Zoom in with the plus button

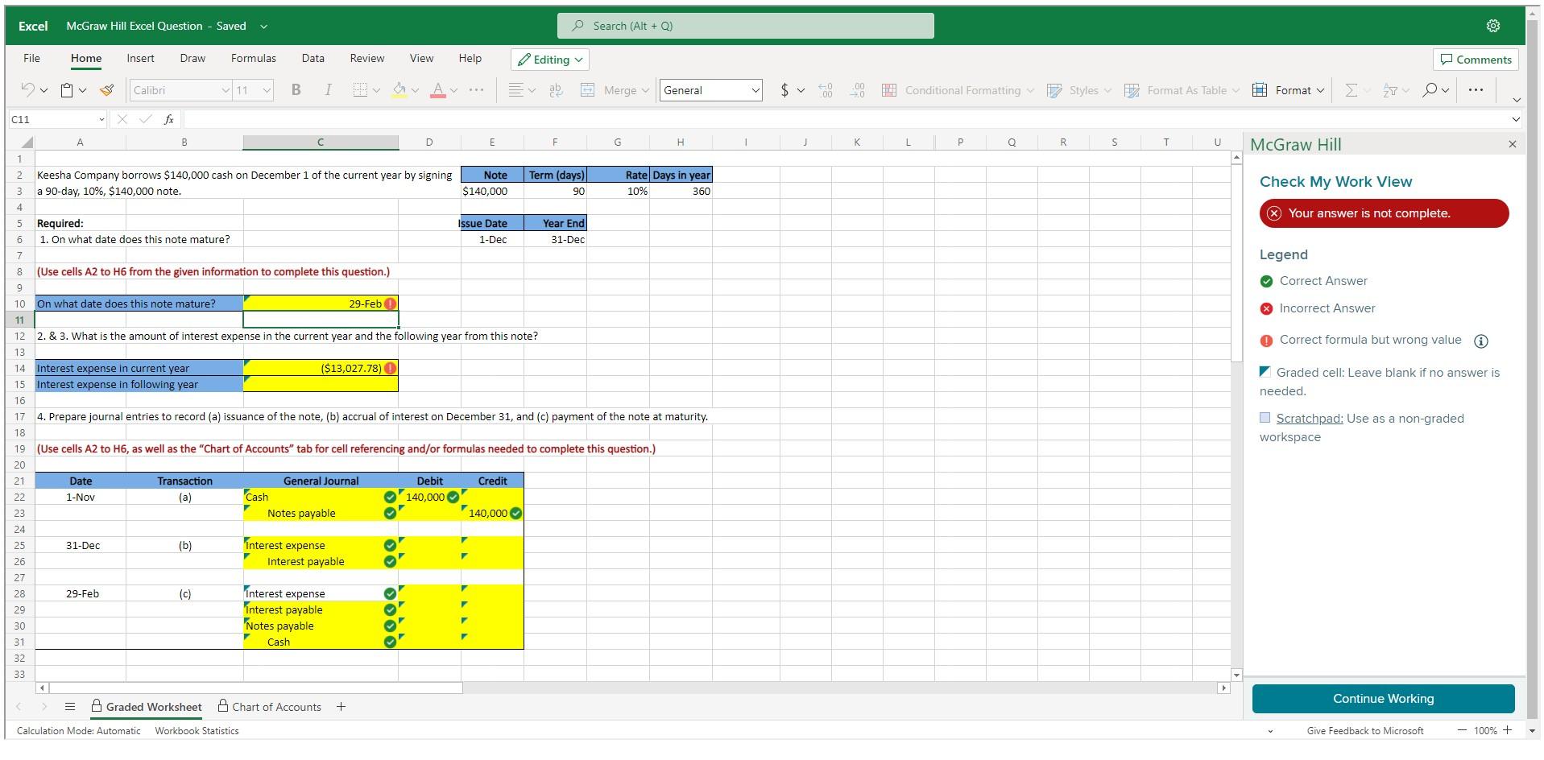point(1507,730)
